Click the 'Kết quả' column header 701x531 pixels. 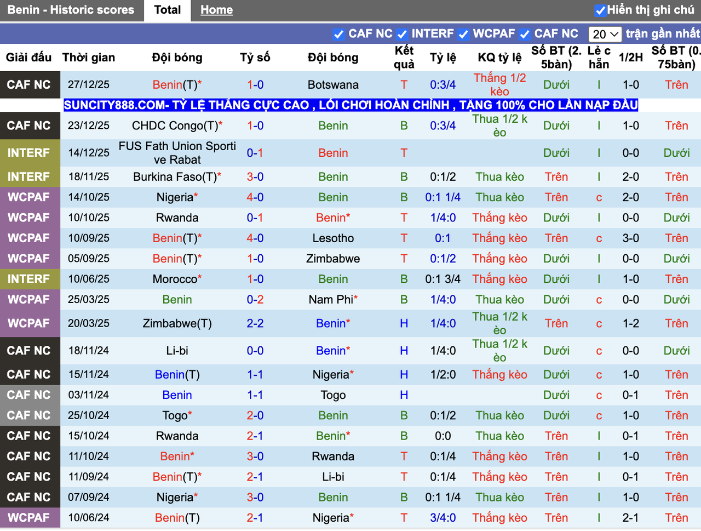[404, 58]
